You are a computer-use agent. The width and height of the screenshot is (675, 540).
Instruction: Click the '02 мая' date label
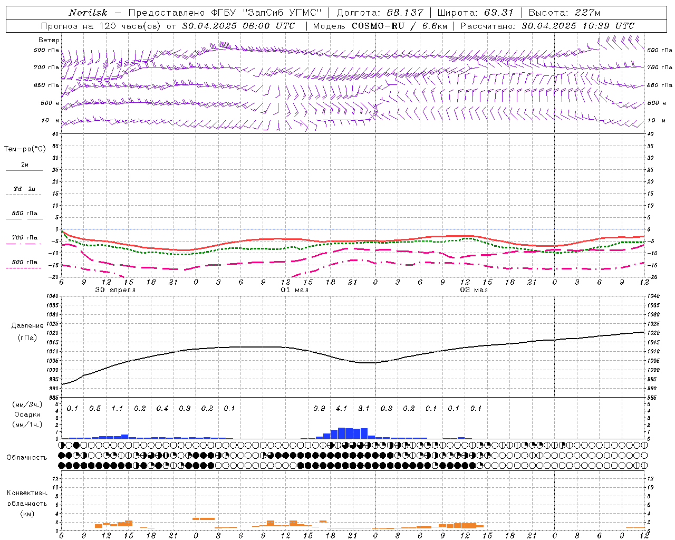[474, 290]
